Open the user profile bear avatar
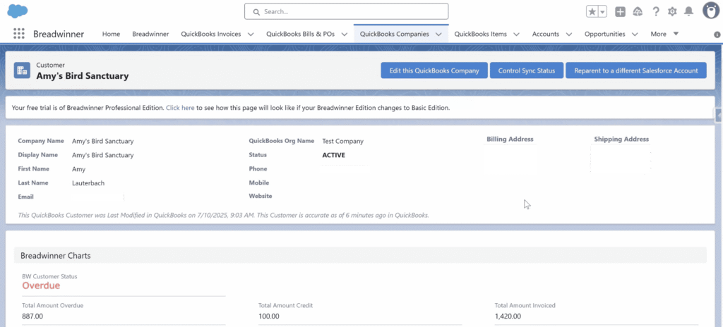 [x=711, y=11]
